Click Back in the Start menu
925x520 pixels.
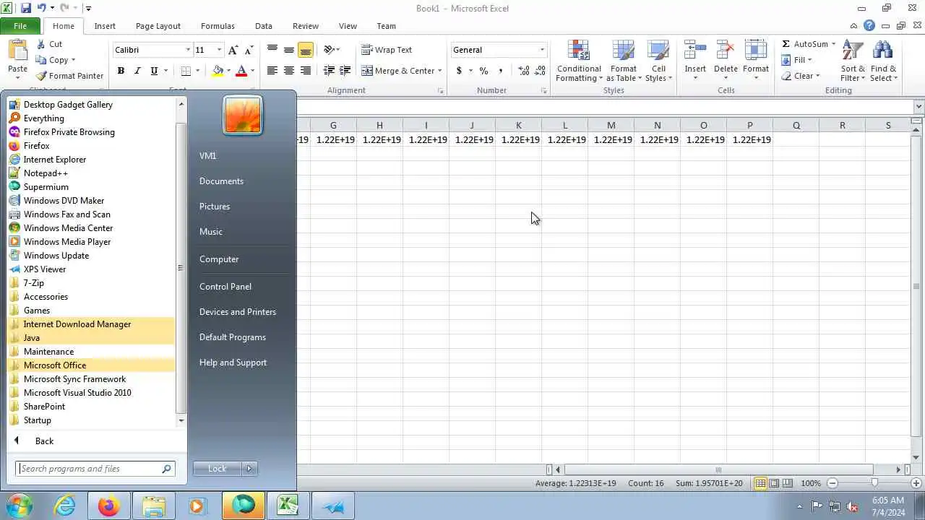click(x=44, y=441)
